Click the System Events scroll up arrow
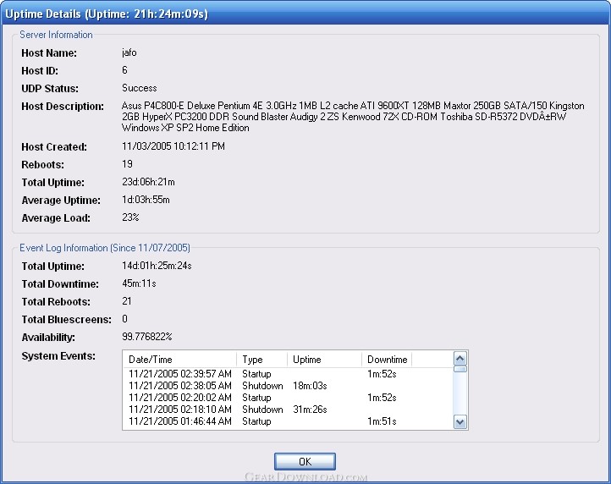 (x=460, y=358)
